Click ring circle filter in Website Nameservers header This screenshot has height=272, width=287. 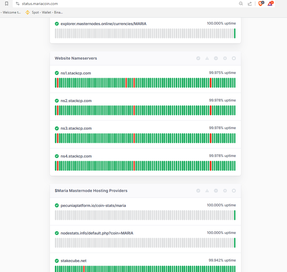tap(234, 58)
